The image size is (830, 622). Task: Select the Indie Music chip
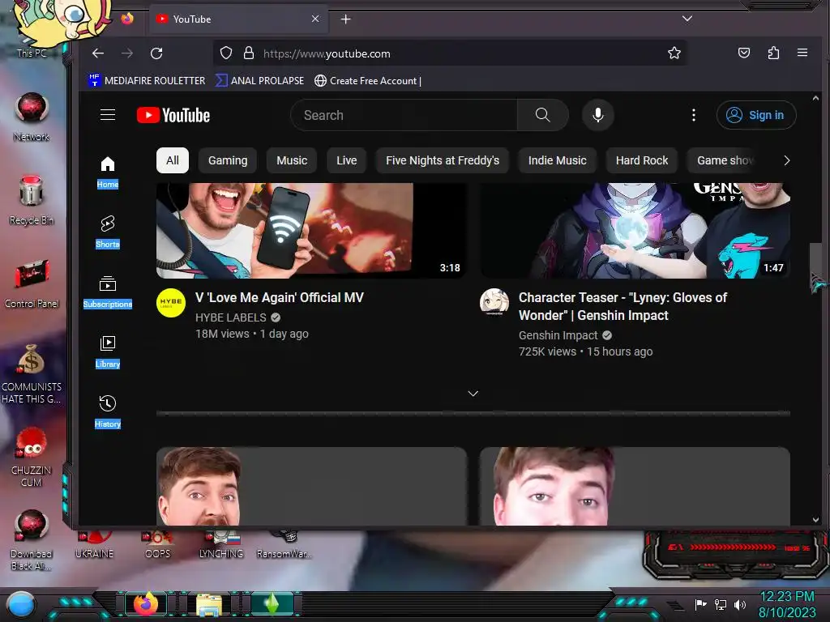pyautogui.click(x=558, y=160)
